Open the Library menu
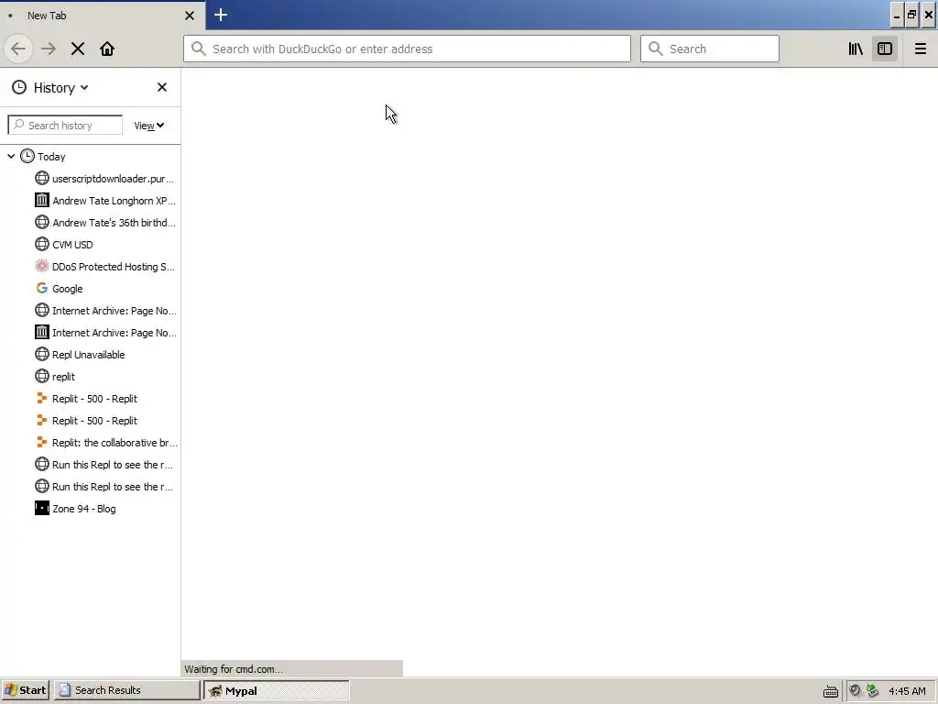 pyautogui.click(x=856, y=49)
